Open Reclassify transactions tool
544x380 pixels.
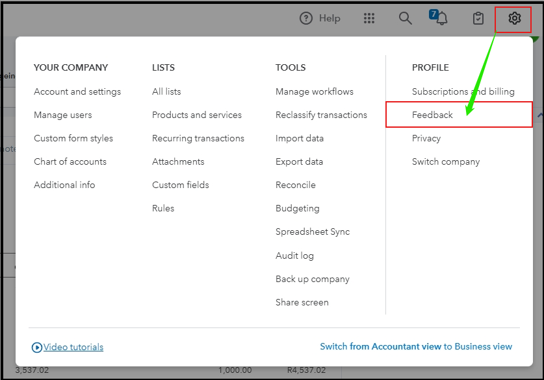coord(321,115)
